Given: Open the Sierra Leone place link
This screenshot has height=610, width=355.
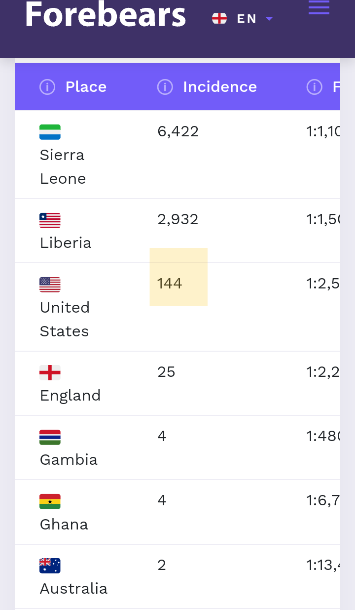Looking at the screenshot, I should tap(63, 166).
